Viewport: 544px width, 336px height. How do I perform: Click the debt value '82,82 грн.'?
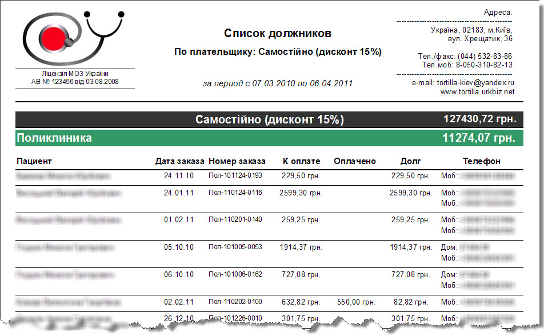[x=411, y=302]
